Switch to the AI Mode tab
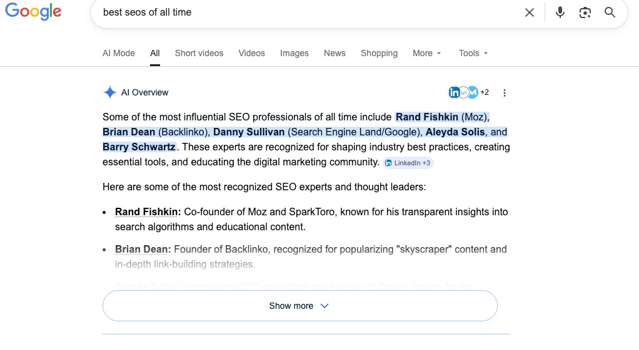This screenshot has width=639, height=350. coord(119,53)
